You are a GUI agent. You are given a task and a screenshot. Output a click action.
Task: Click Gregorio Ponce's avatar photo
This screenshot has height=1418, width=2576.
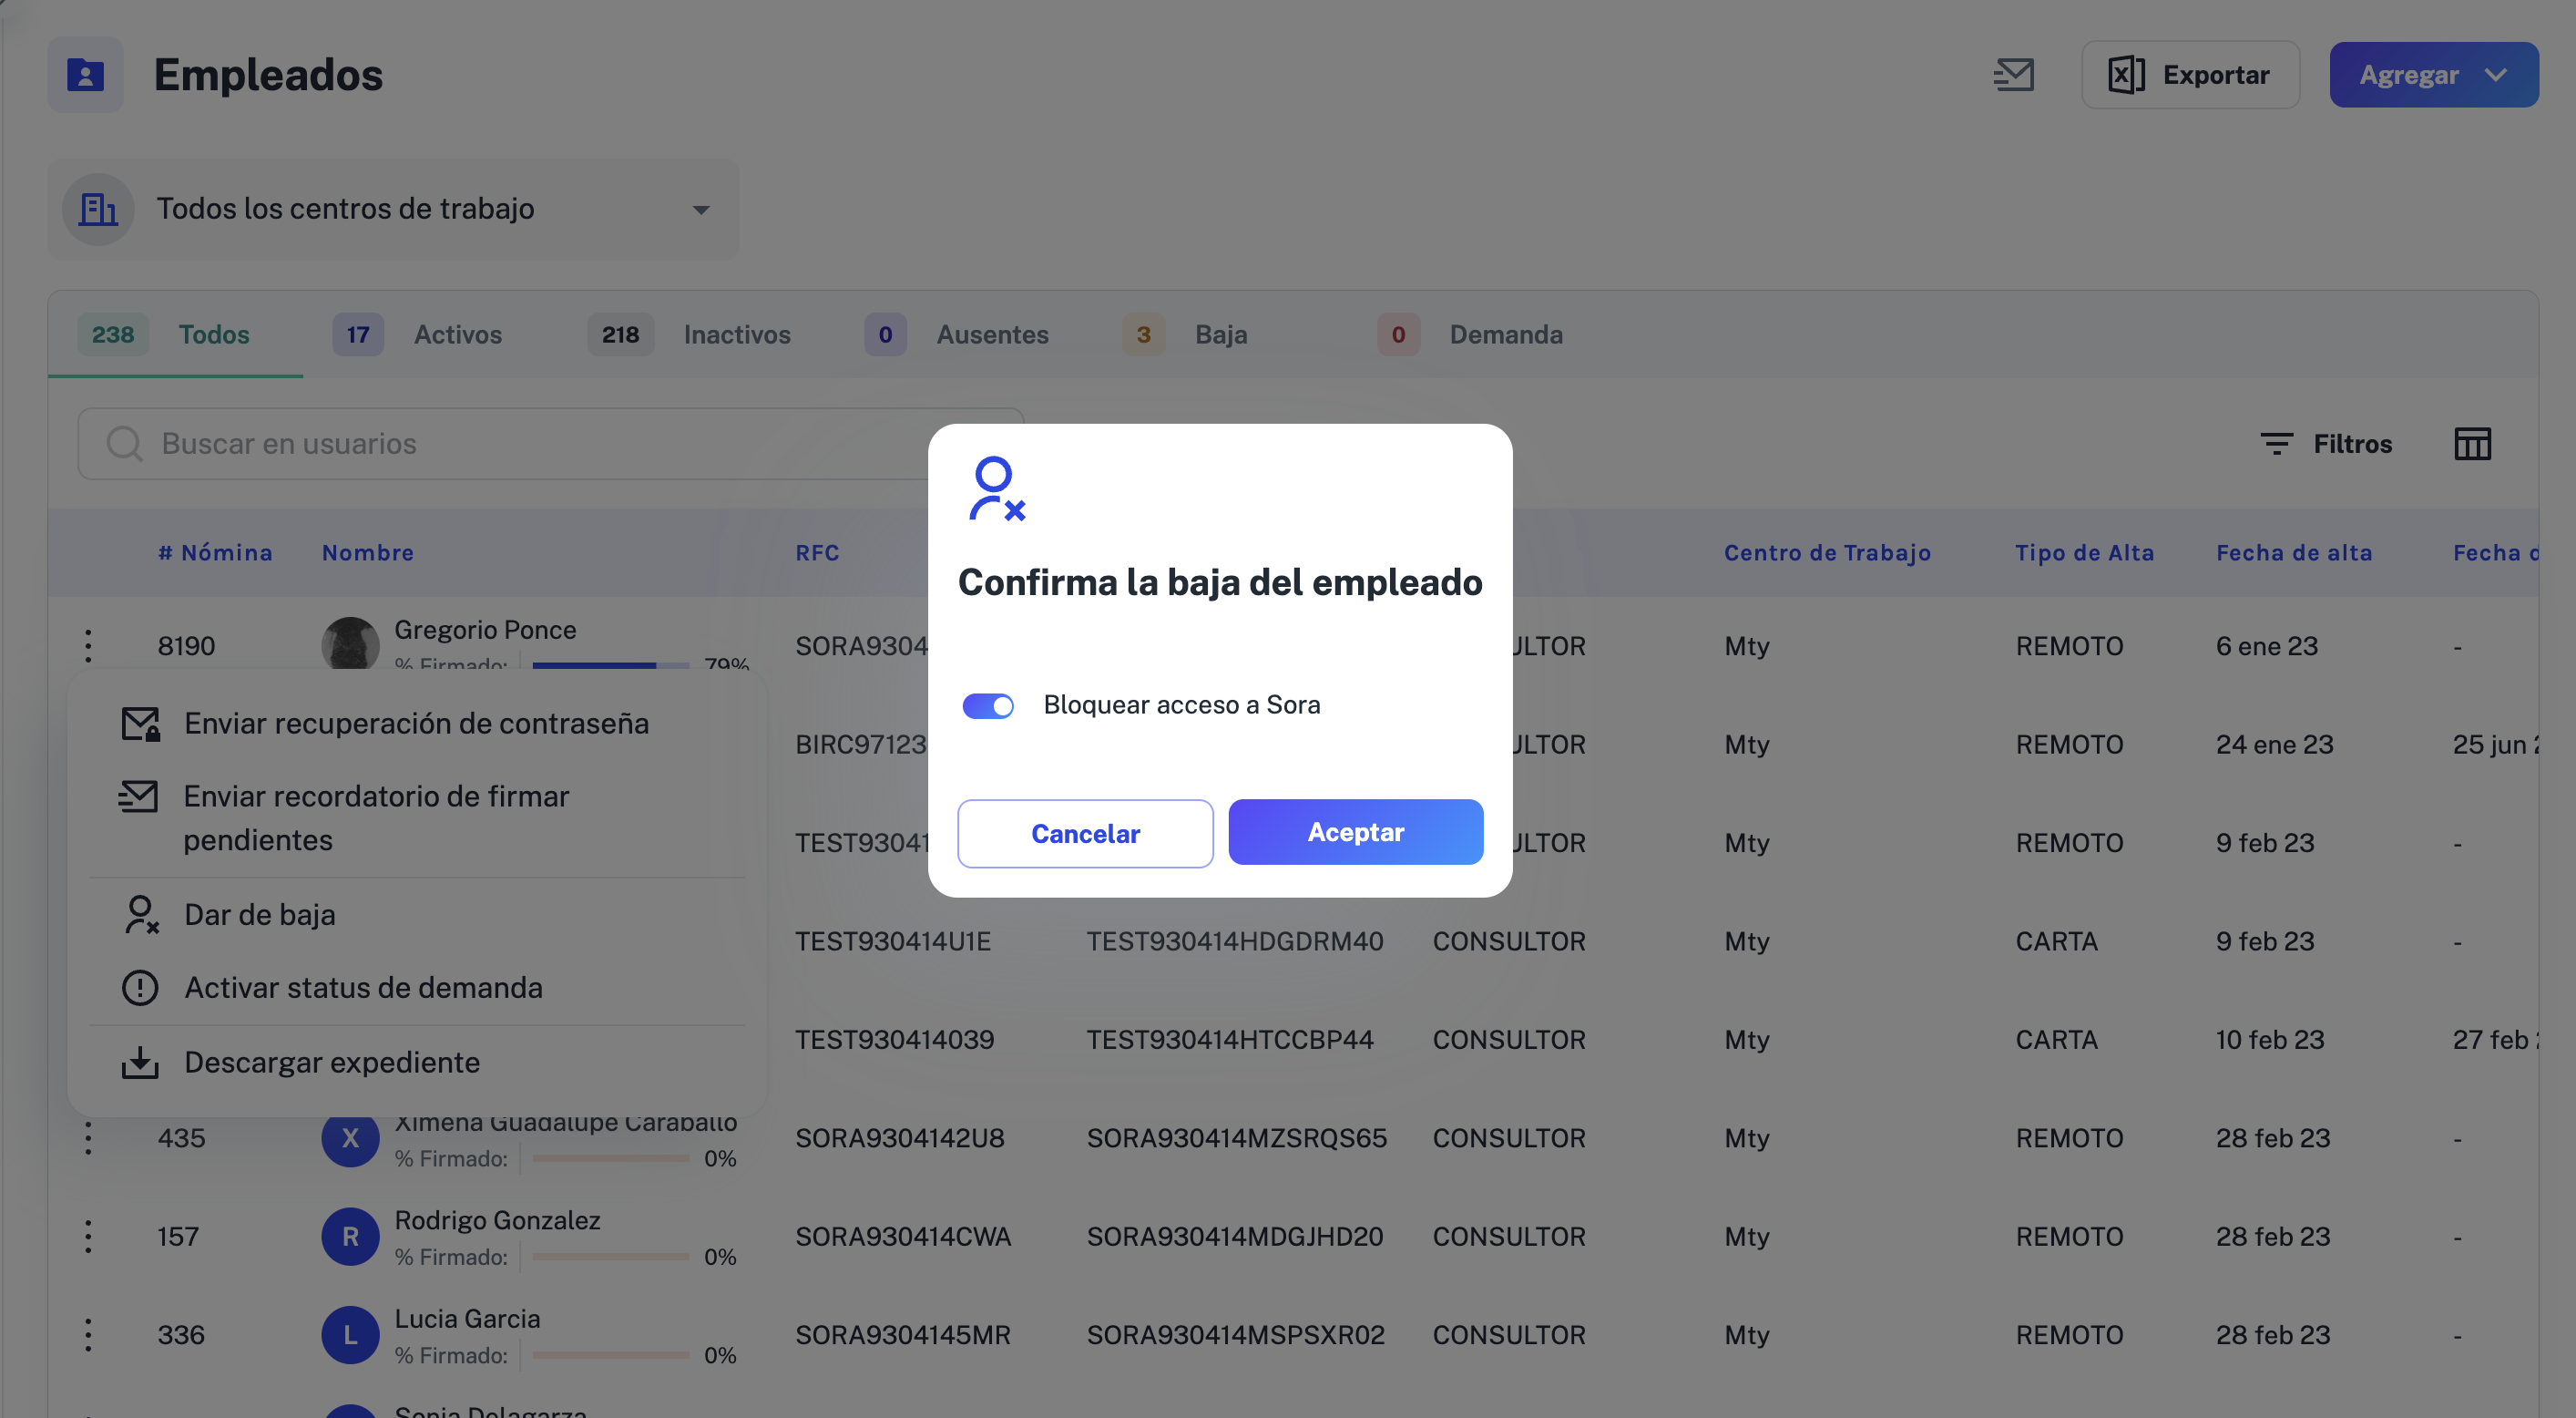point(350,643)
